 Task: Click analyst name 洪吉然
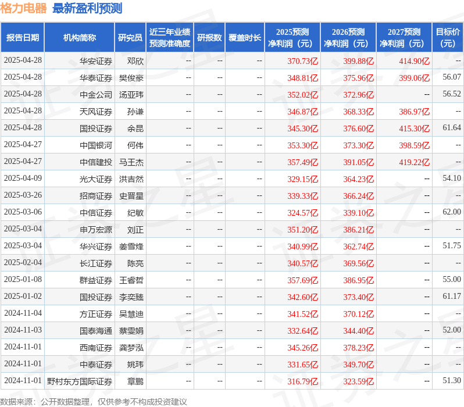tap(131, 180)
